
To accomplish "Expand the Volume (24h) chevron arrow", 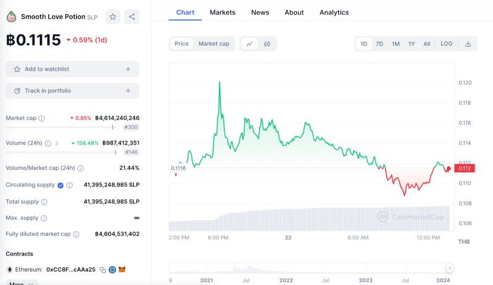I will [x=57, y=143].
